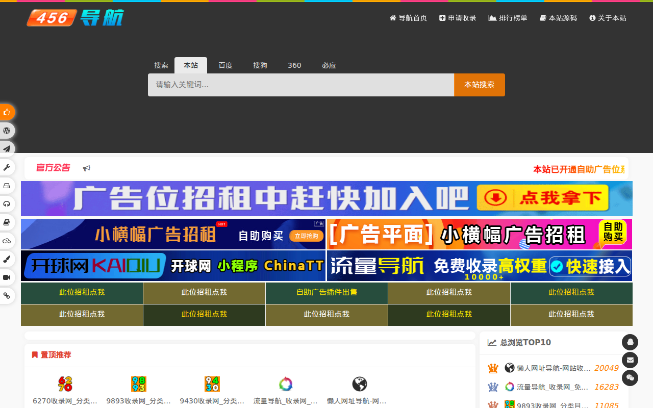Open the video camera sidebar icon
This screenshot has width=653, height=408.
(7, 277)
